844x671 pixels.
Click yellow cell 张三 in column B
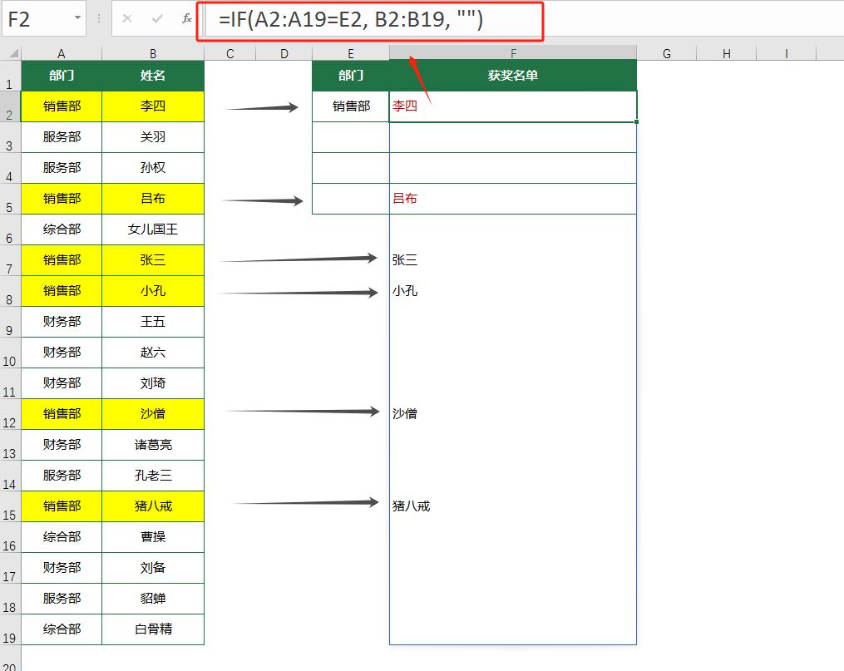tap(153, 260)
